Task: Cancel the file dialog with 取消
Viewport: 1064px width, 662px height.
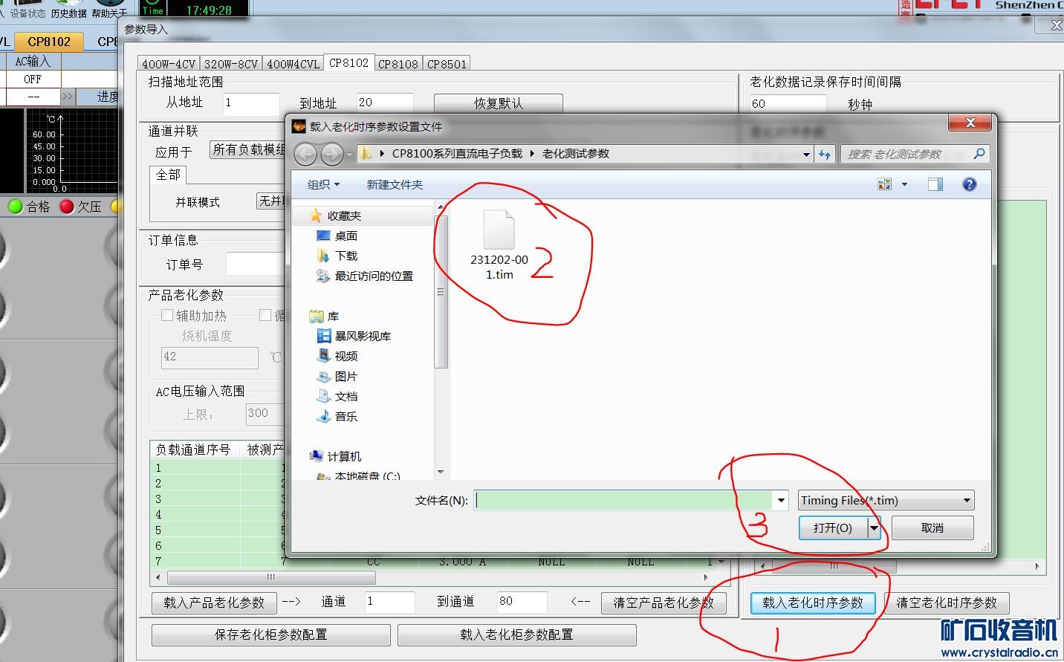Action: click(932, 528)
